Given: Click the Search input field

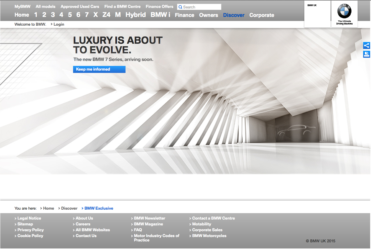Looking at the screenshot, I should coord(199,7).
